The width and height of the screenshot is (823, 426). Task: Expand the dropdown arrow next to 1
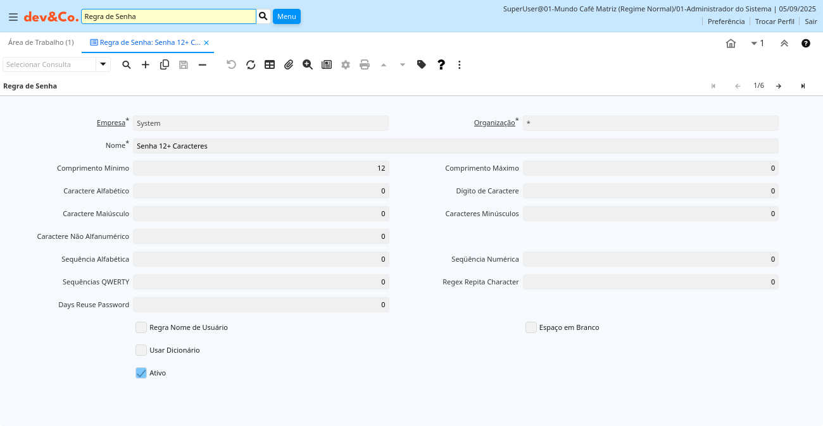click(x=754, y=43)
